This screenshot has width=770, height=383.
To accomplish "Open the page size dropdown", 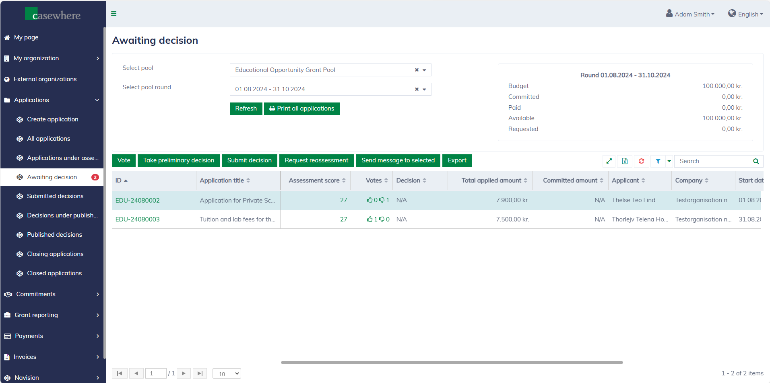I will [227, 374].
